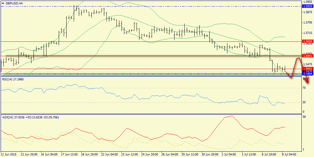
Task: Click the highest peak of red ADX line
Action: [x=232, y=116]
